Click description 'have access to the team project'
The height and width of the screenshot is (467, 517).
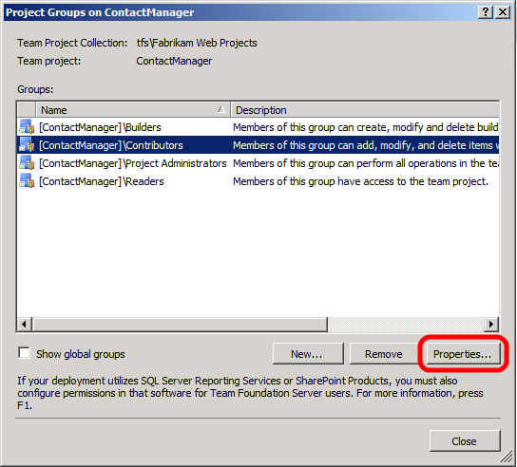[360, 181]
